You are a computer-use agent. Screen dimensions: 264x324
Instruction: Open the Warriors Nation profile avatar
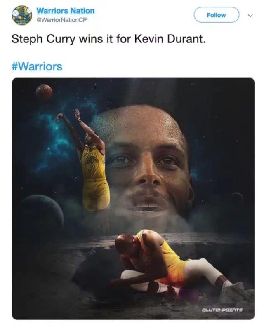[22, 15]
